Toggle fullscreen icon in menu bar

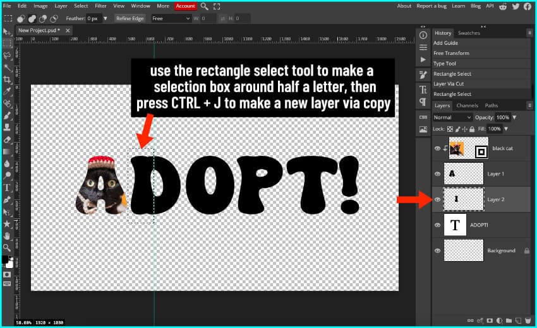coord(217,6)
